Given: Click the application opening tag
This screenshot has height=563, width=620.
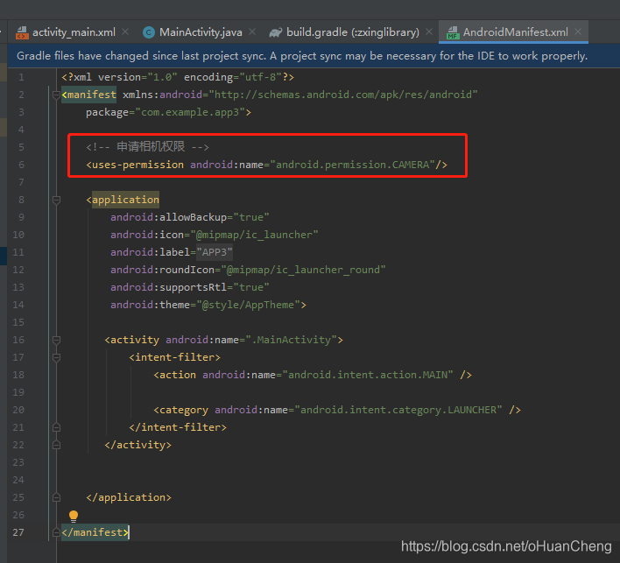Looking at the screenshot, I should pyautogui.click(x=123, y=200).
